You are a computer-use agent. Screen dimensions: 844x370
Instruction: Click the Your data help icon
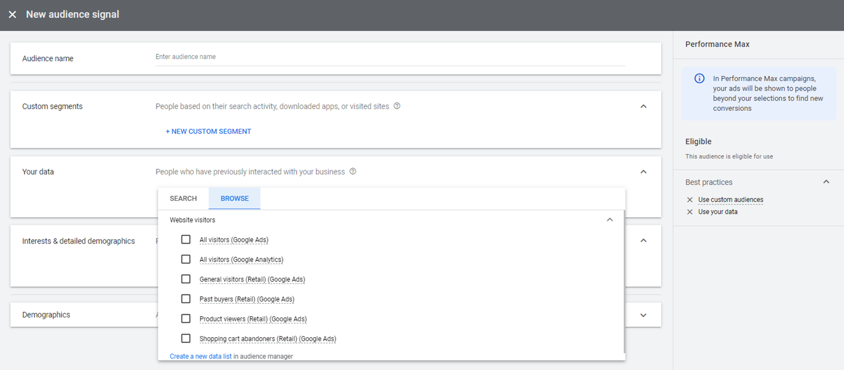click(353, 172)
